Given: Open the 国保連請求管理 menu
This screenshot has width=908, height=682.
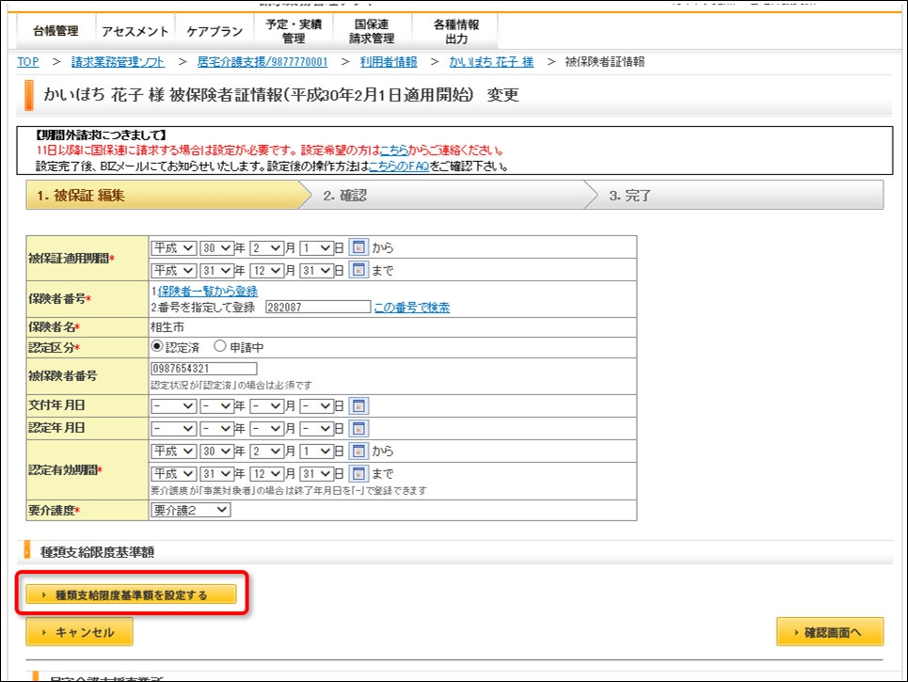Looking at the screenshot, I should 372,31.
